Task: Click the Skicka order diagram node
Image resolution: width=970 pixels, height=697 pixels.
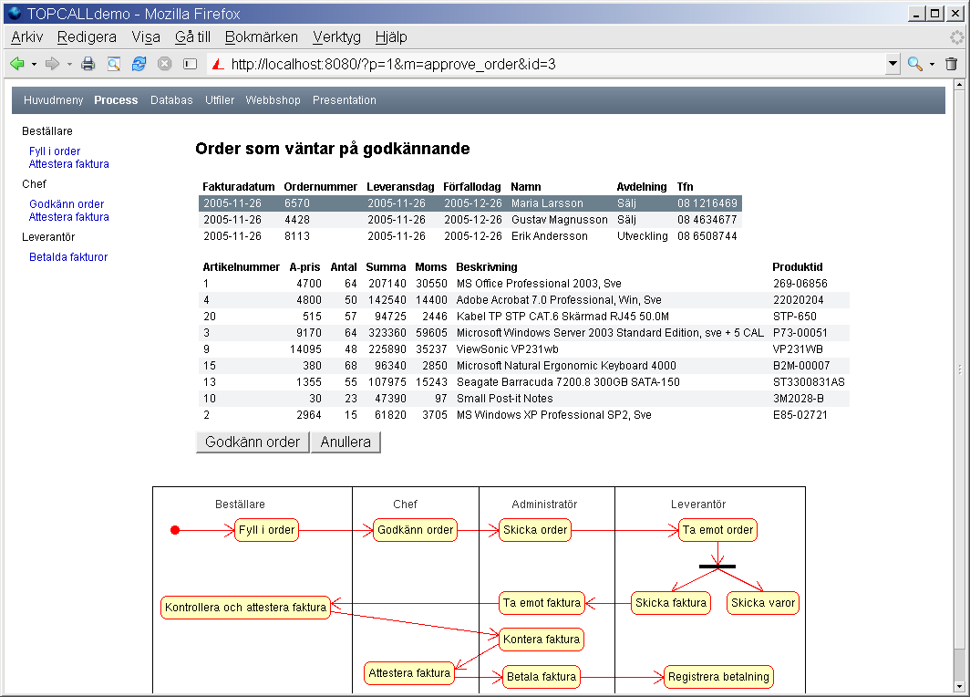Action: pyautogui.click(x=535, y=530)
